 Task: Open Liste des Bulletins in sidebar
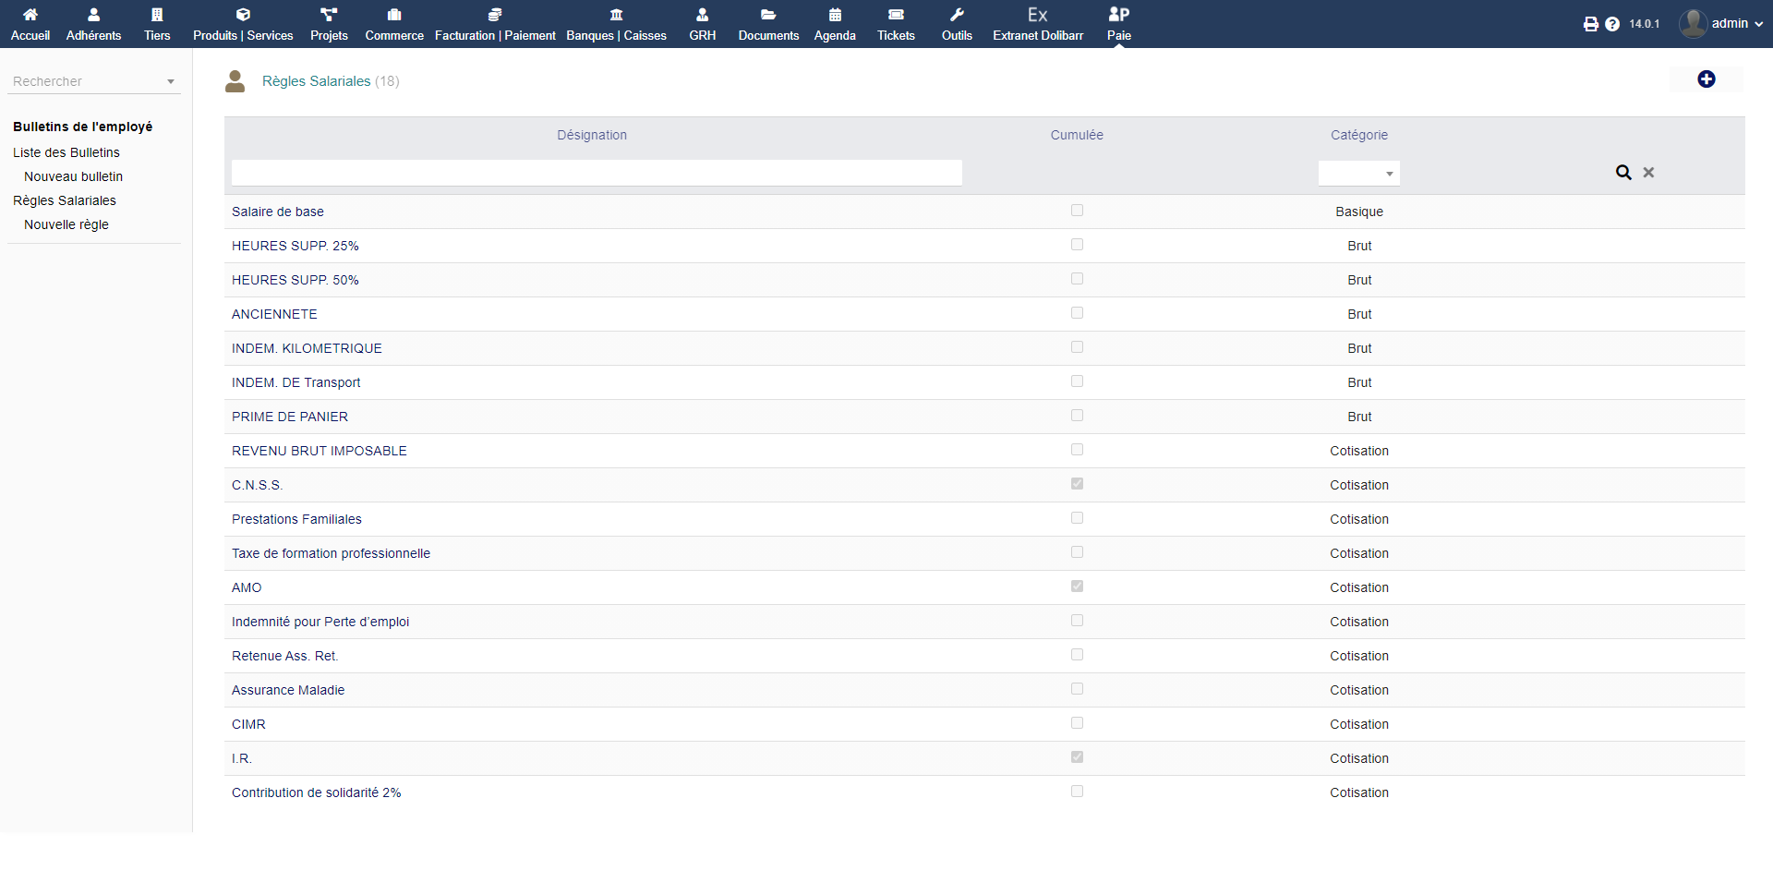[66, 152]
